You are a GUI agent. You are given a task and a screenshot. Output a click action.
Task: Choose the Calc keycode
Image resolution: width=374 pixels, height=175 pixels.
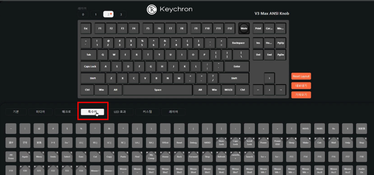click(x=319, y=143)
